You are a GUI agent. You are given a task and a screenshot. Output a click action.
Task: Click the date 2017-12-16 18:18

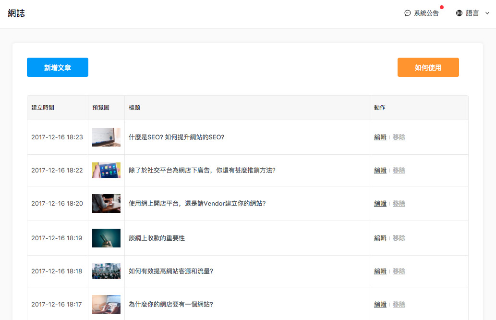click(57, 271)
